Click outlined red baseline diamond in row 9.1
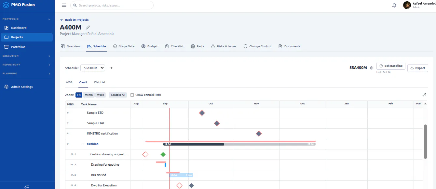This screenshot has height=189, width=436. (145, 154)
